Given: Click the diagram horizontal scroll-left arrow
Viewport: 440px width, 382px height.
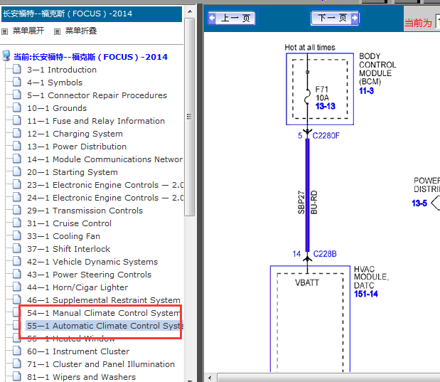Looking at the screenshot, I should (x=210, y=378).
